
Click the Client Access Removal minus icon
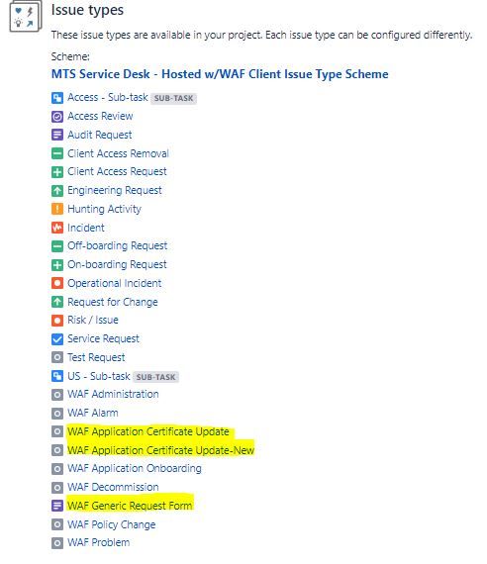click(x=57, y=153)
